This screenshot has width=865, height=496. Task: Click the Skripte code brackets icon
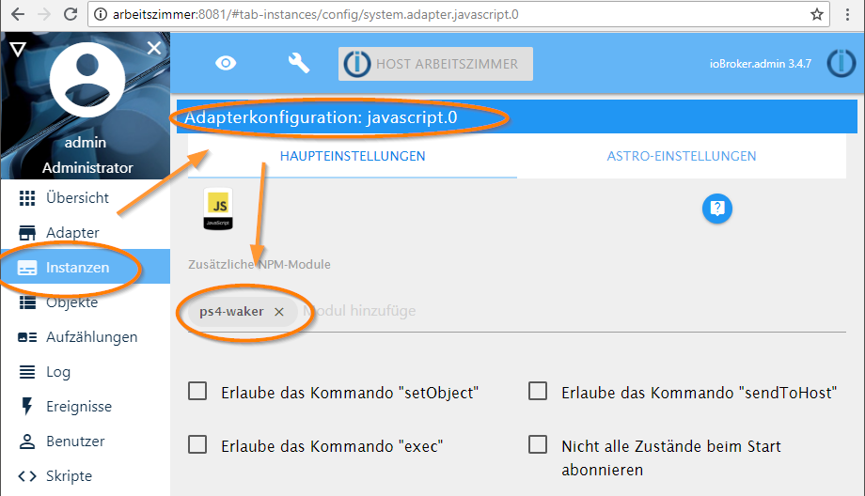pyautogui.click(x=27, y=475)
